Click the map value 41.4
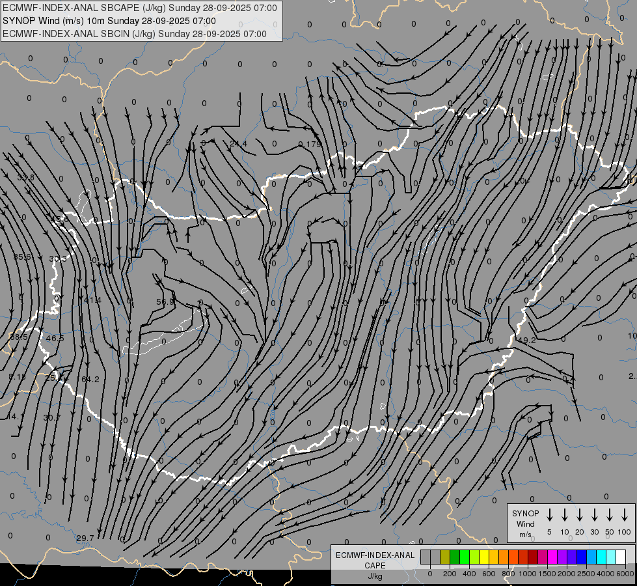The width and height of the screenshot is (637, 586). [92, 300]
